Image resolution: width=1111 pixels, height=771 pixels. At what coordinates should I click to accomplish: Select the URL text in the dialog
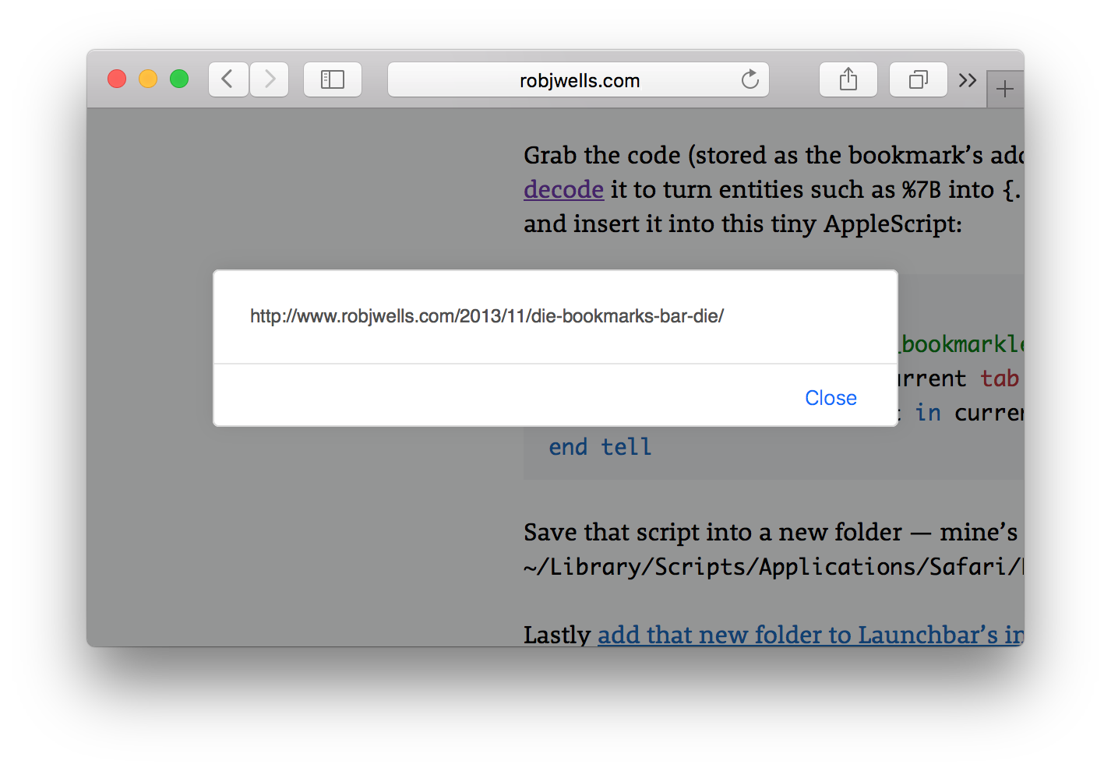pos(487,316)
